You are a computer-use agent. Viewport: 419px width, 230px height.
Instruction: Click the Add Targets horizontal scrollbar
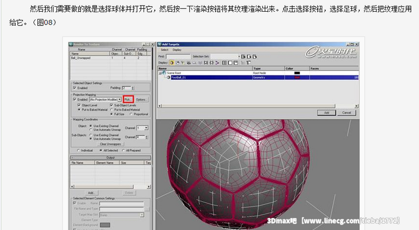pyautogui.click(x=258, y=106)
